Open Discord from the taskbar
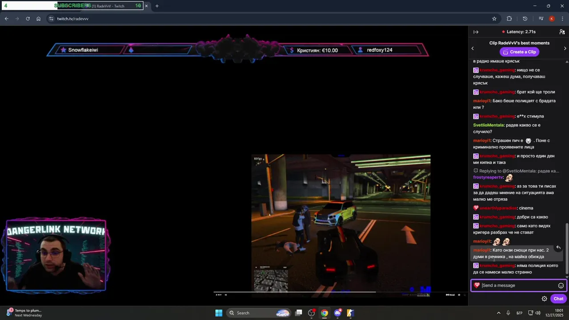Screen dimensions: 569x320 pos(337,313)
